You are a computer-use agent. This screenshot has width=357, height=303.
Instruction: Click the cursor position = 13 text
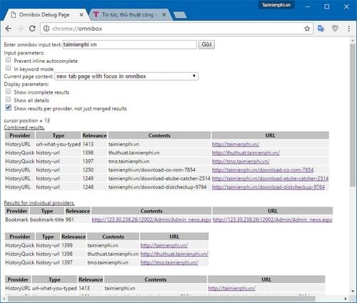[x=27, y=121]
